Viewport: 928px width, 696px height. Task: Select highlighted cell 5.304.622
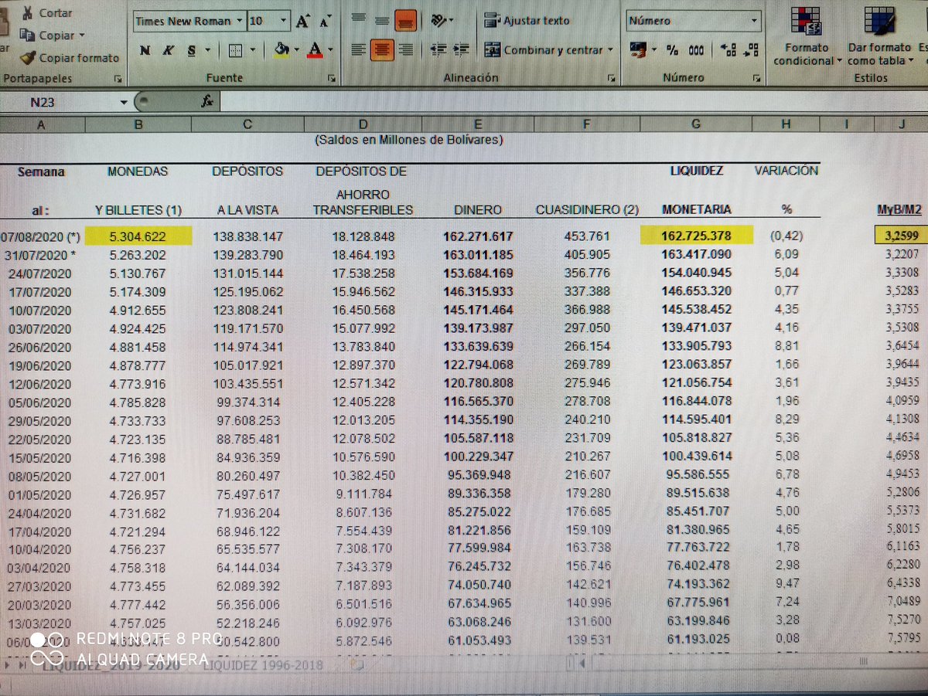(x=138, y=236)
